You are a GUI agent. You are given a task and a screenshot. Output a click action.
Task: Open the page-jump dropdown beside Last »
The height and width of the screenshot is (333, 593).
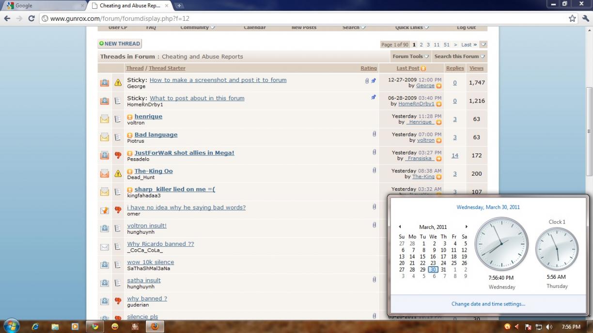coord(483,45)
